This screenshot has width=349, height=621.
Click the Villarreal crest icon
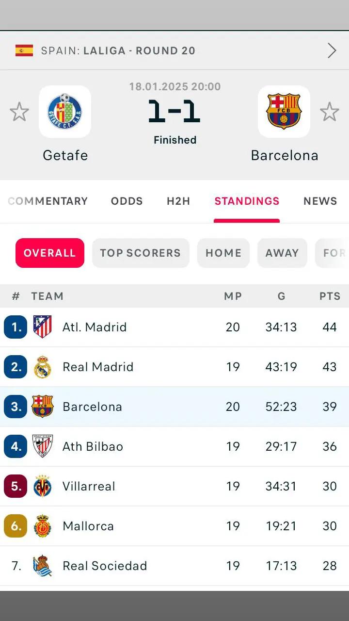pyautogui.click(x=43, y=486)
